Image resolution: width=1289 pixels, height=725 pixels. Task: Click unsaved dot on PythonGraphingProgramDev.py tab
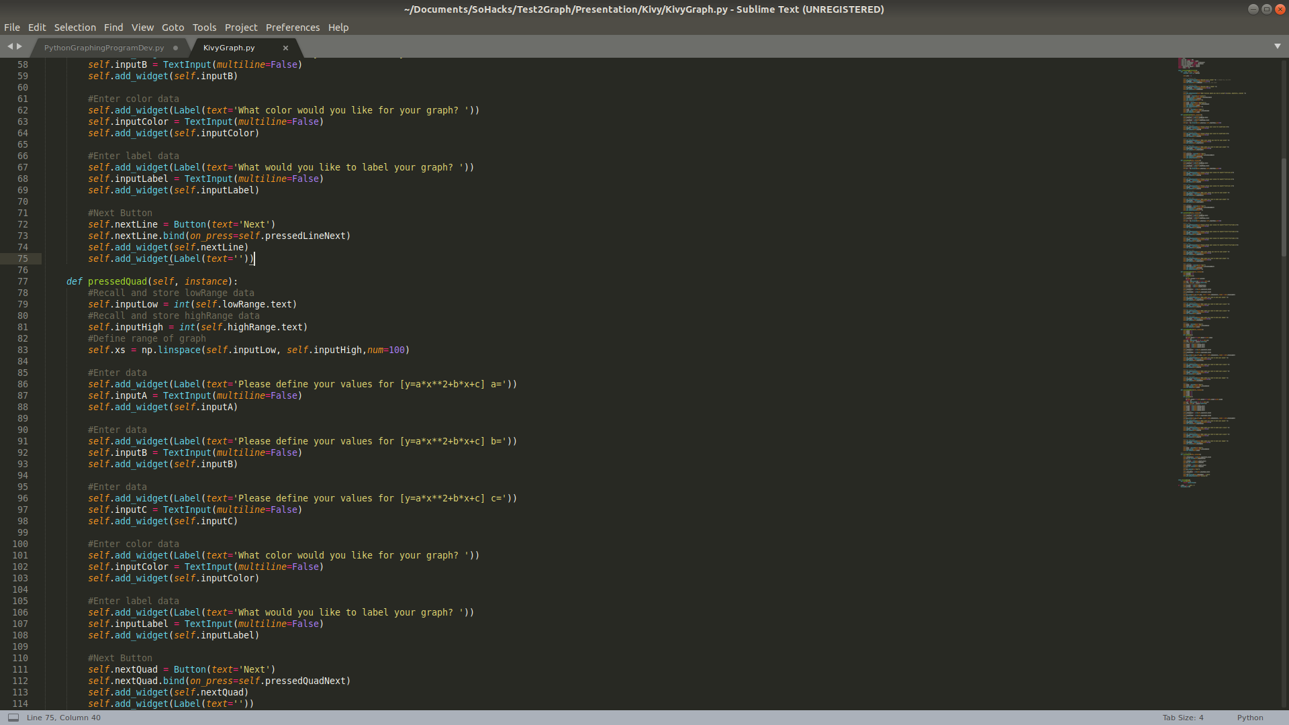(175, 48)
